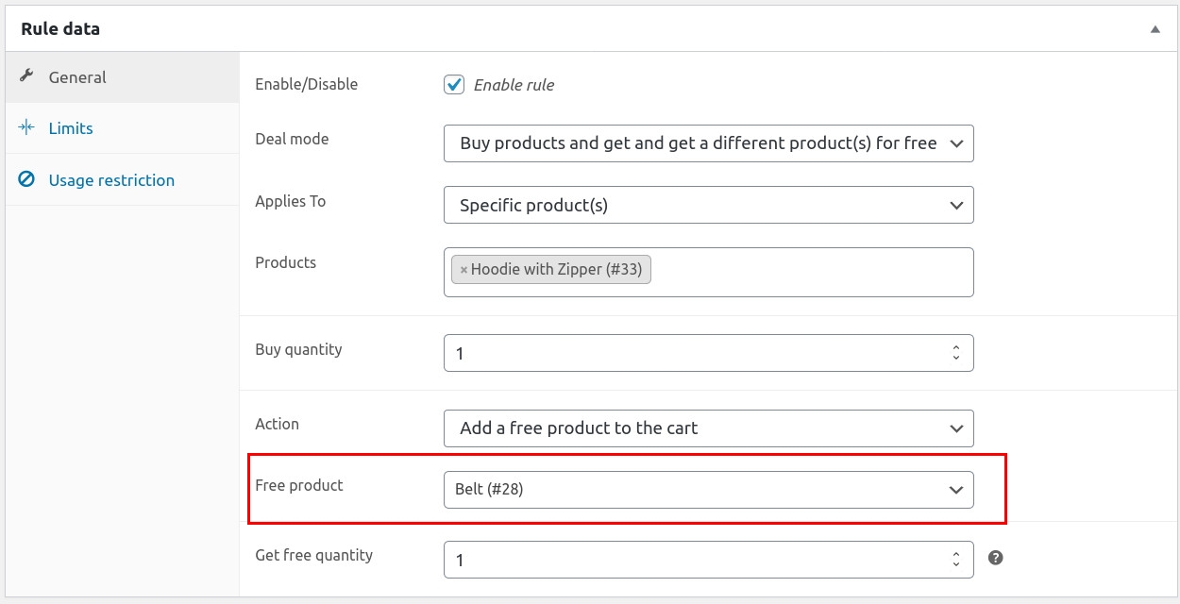Screen dimensions: 1180x604
Task: Go to the Usage restriction tab
Action: click(x=111, y=180)
